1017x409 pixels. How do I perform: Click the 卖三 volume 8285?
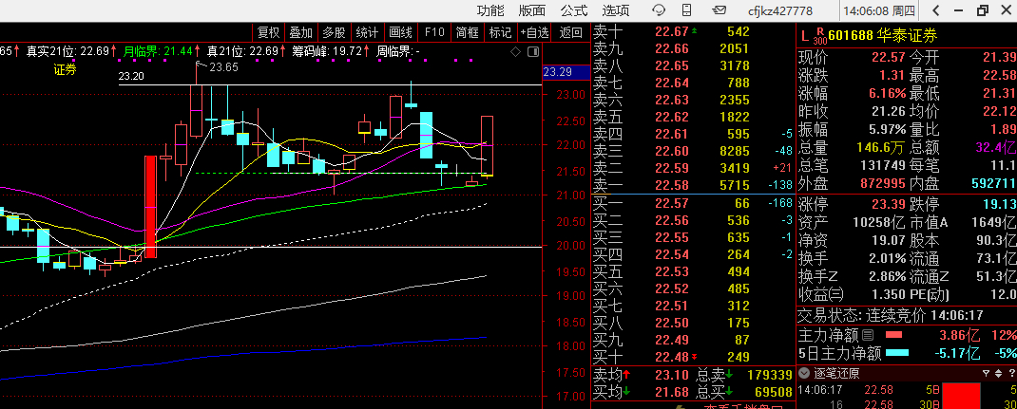(734, 152)
